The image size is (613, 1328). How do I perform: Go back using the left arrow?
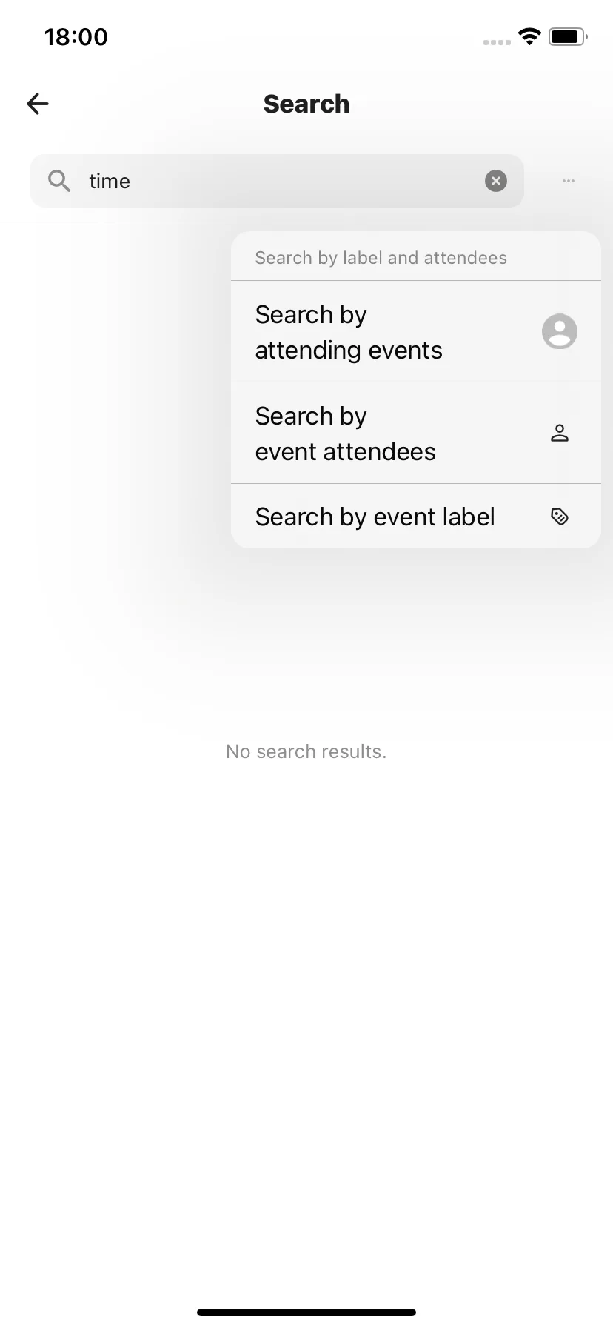coord(38,104)
